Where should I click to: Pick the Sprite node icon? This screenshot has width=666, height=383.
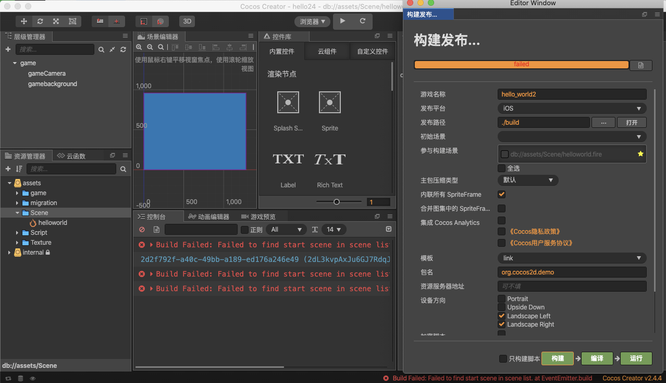tap(330, 102)
